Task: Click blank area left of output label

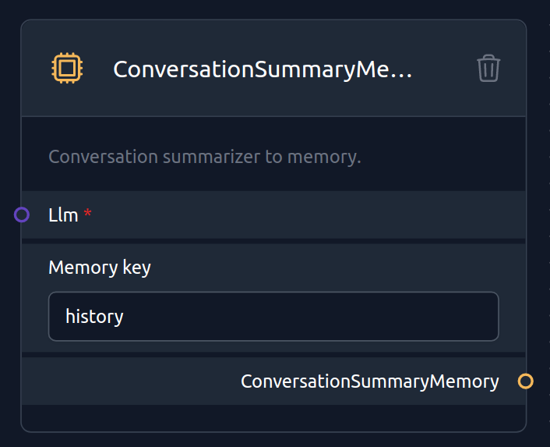Action: 130,381
